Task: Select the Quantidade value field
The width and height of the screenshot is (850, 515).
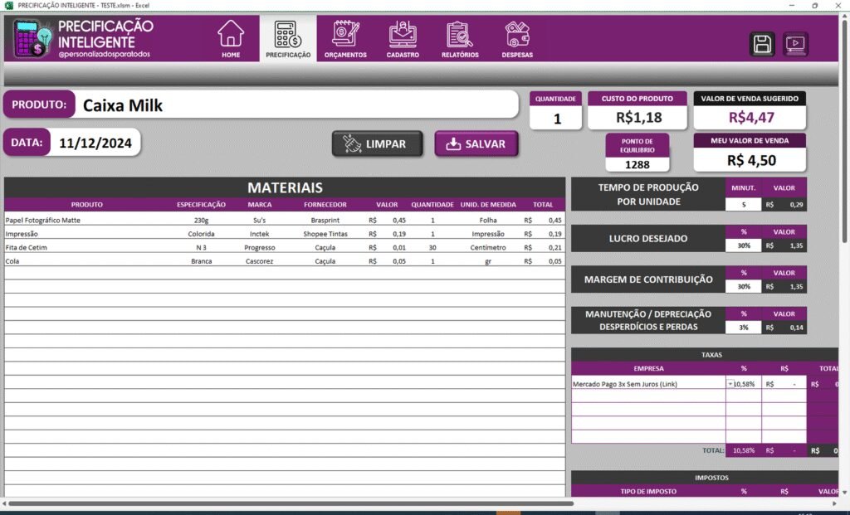Action: click(557, 119)
